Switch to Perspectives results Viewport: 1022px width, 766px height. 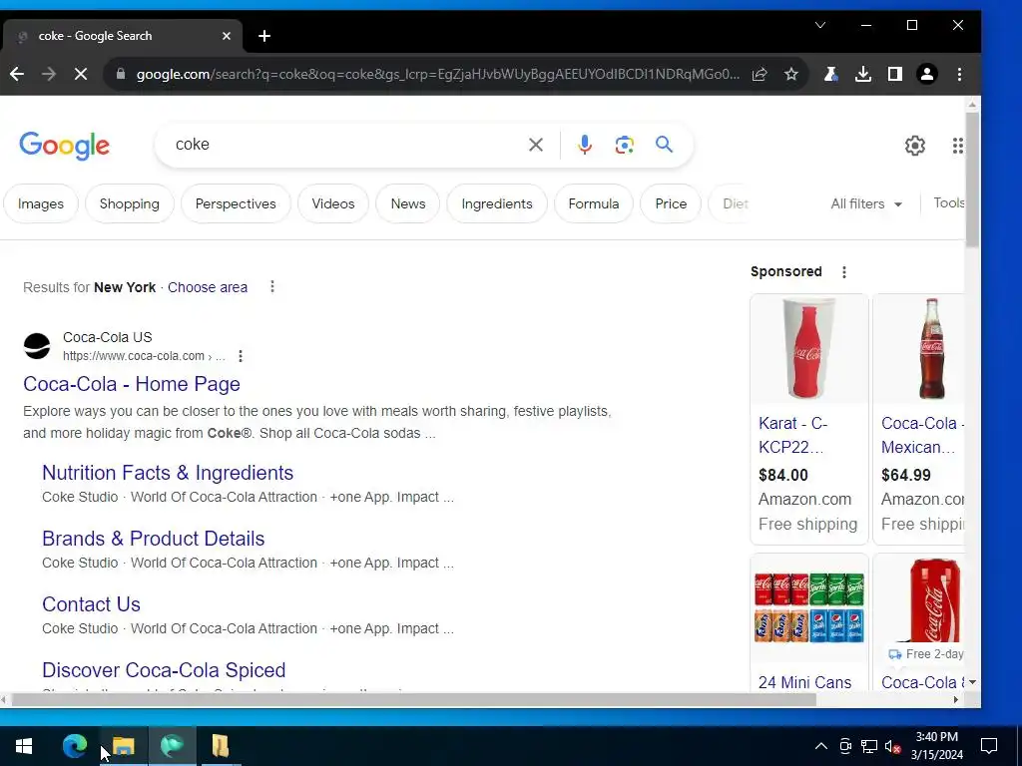(x=236, y=203)
